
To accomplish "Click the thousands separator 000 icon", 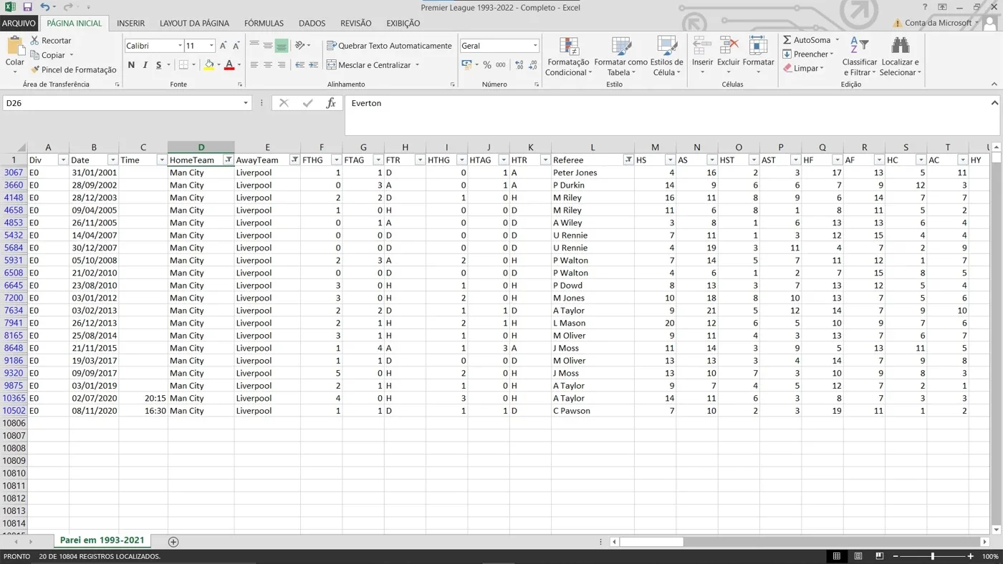I will click(x=501, y=65).
